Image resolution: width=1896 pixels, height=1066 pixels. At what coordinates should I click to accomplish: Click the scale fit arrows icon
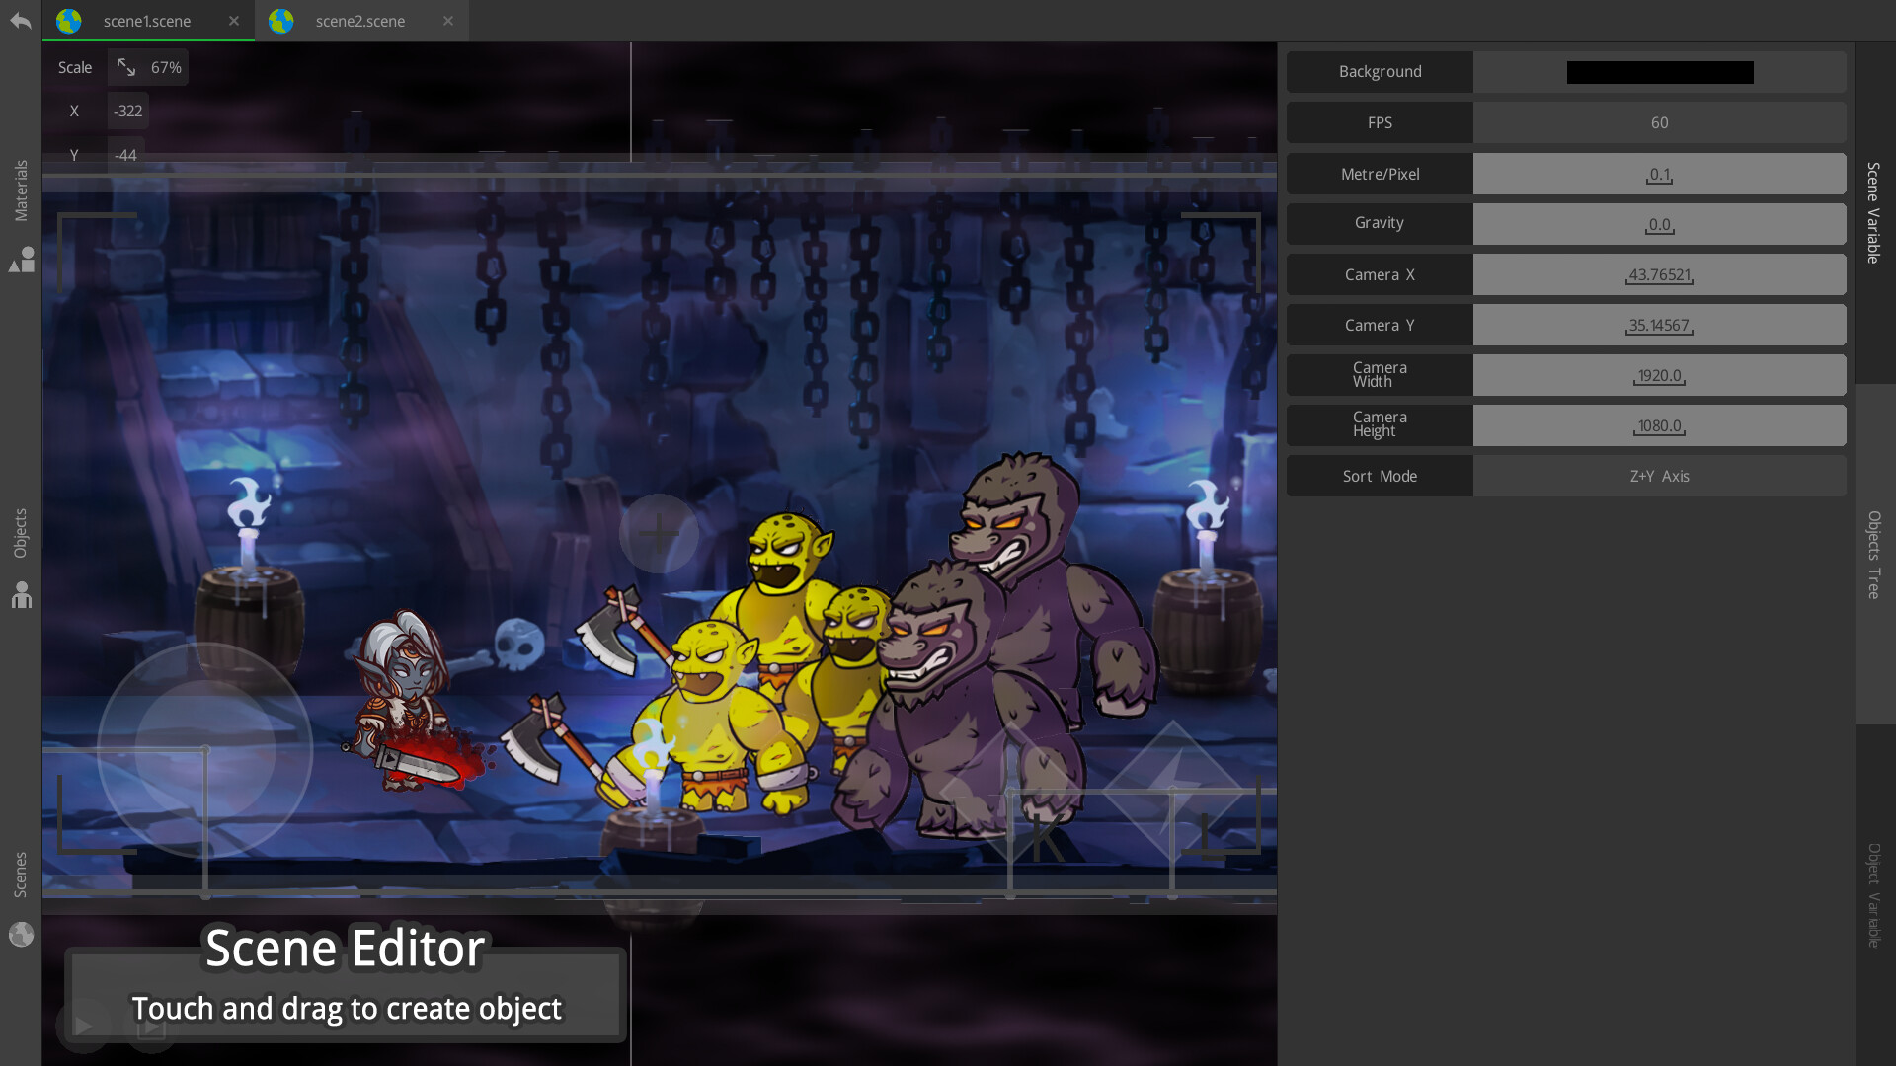coord(126,67)
